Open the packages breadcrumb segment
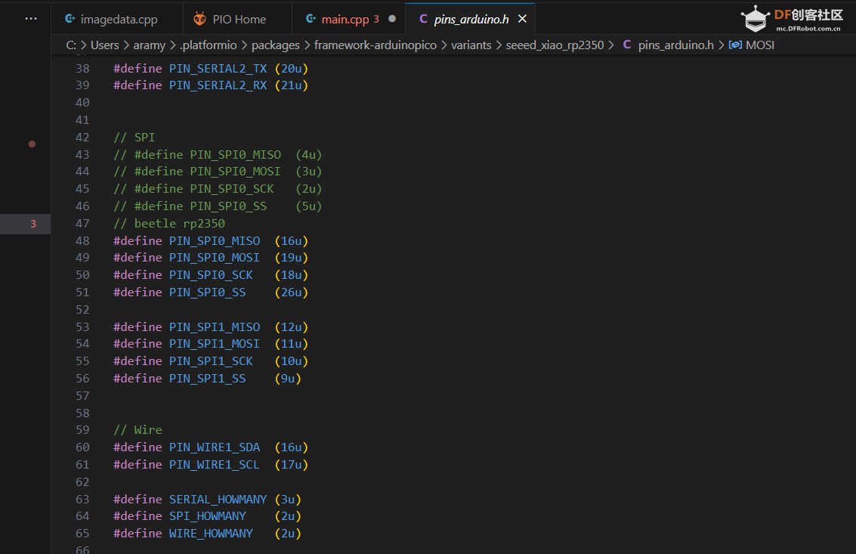The height and width of the screenshot is (554, 856). (276, 45)
